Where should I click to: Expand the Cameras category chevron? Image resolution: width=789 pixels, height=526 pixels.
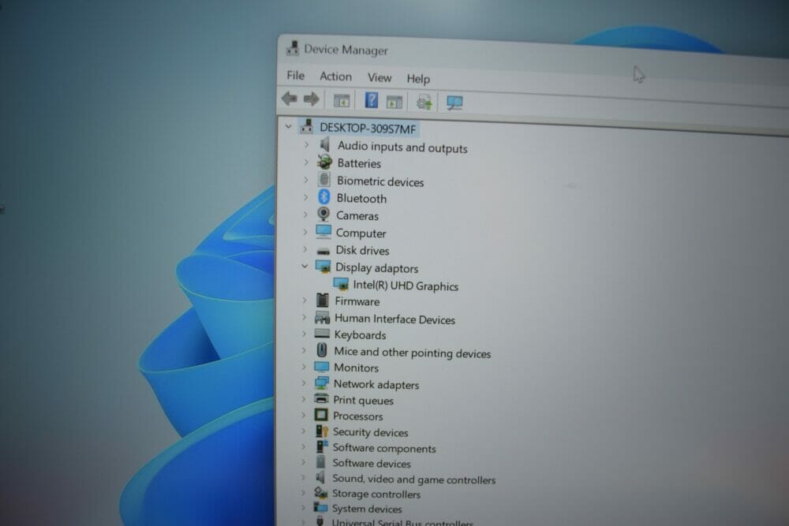point(305,215)
